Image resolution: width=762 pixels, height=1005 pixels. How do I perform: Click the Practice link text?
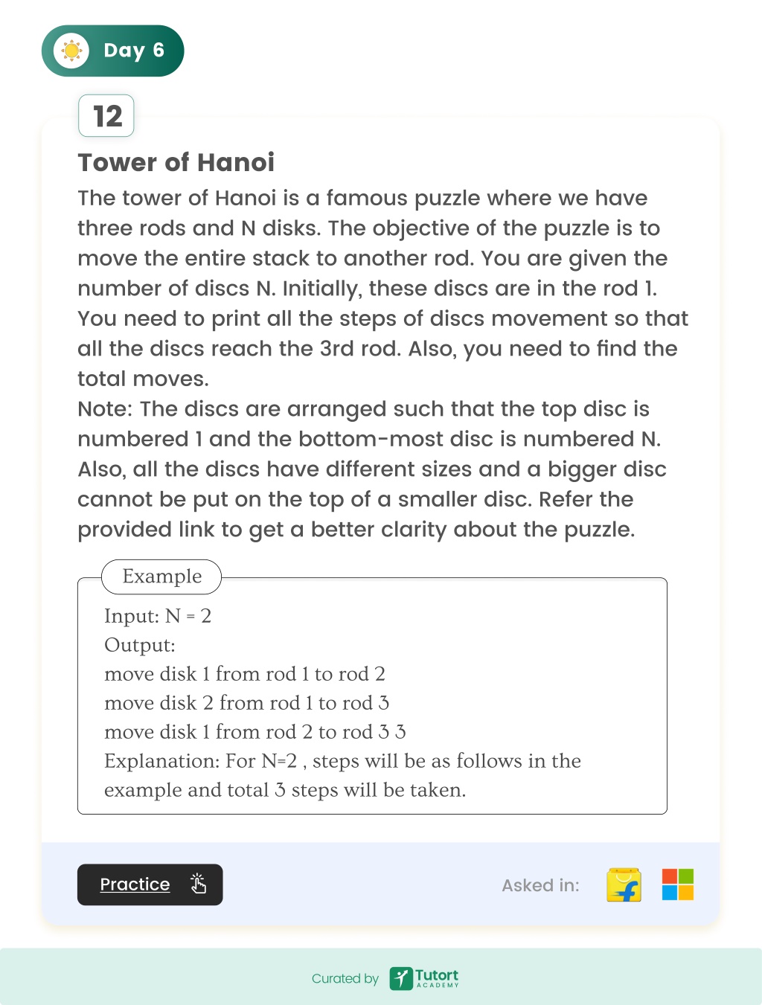[x=135, y=884]
